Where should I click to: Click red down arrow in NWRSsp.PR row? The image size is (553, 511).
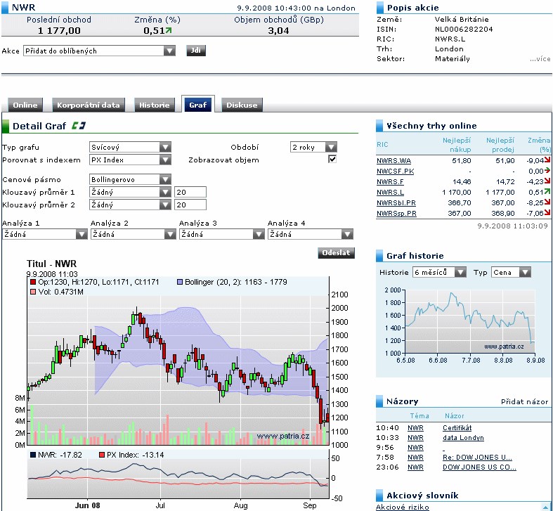pos(546,212)
